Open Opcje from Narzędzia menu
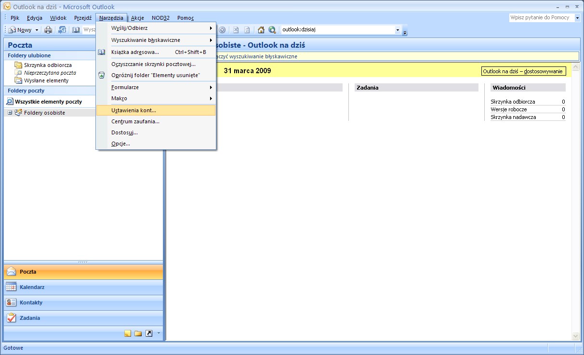Viewport: 584px width, 355px height. [156, 144]
